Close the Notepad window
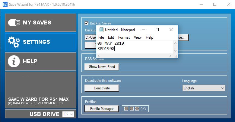Image resolution: width=235 pixels, height=122 pixels. tap(171, 30)
